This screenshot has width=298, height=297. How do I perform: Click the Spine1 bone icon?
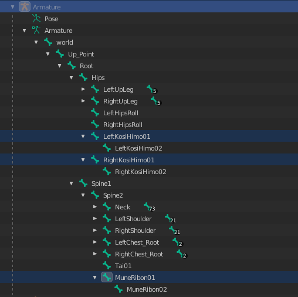point(83,183)
